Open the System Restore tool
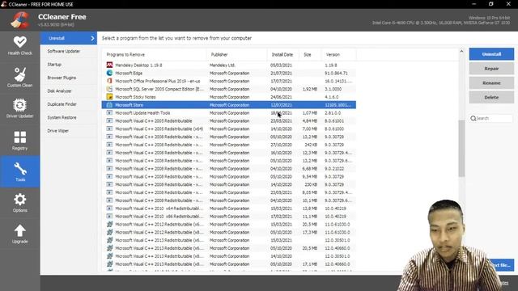The image size is (518, 291). (x=62, y=117)
